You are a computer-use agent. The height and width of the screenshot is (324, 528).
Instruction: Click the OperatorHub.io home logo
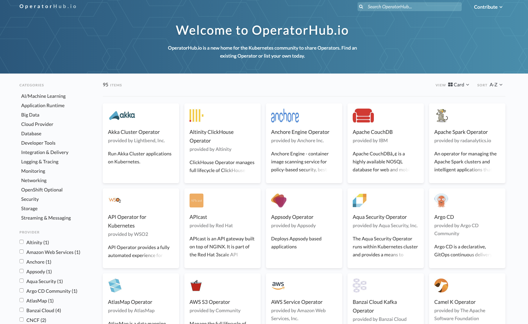[x=48, y=6]
